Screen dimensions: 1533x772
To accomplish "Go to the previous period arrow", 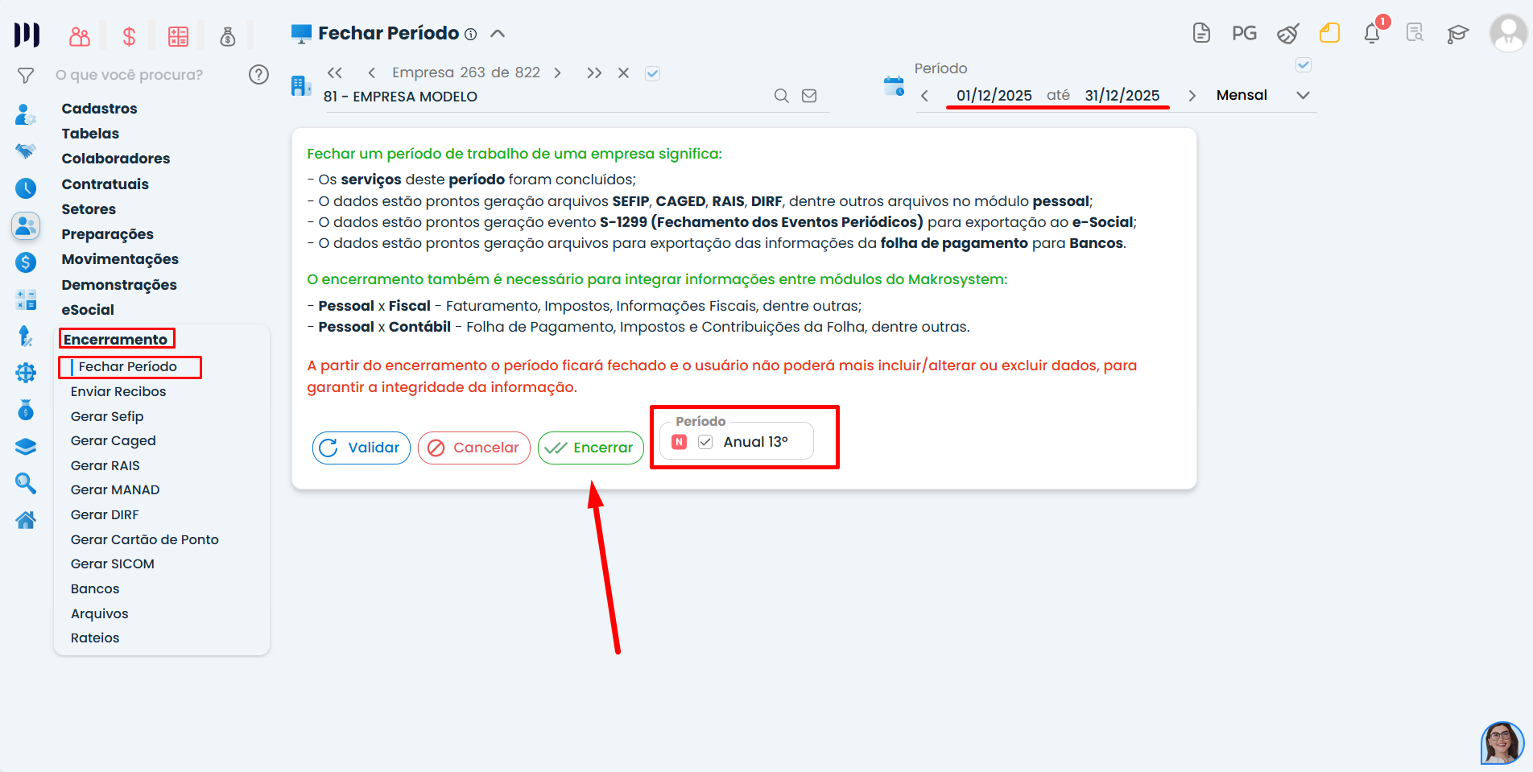I will (924, 96).
